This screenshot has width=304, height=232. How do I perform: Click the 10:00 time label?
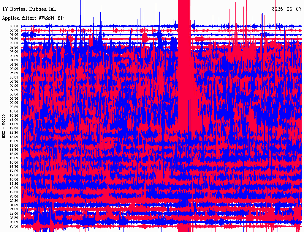pyautogui.click(x=14, y=111)
